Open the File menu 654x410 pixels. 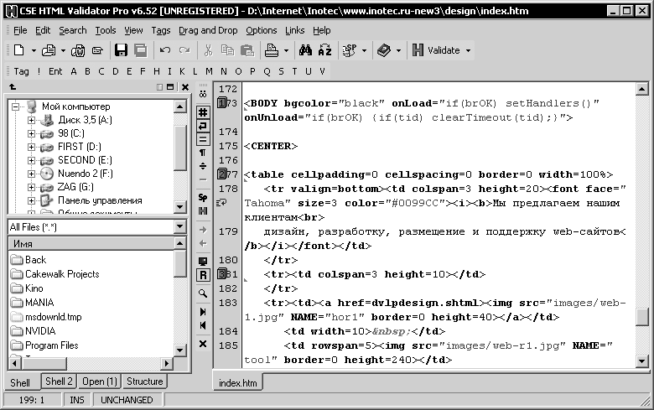20,30
